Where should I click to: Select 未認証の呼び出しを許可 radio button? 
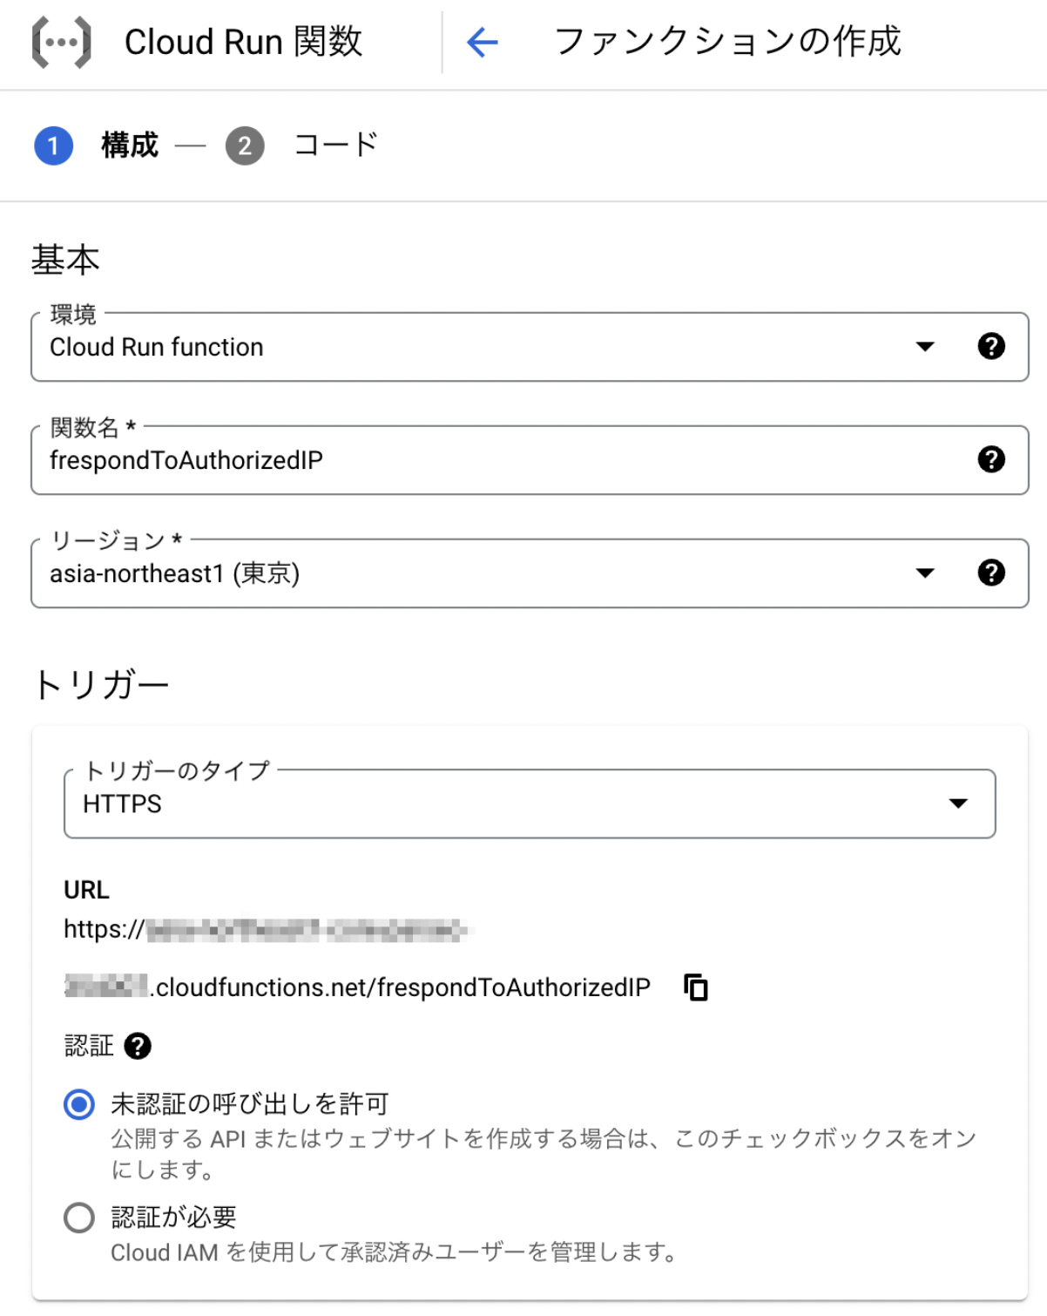[78, 1103]
